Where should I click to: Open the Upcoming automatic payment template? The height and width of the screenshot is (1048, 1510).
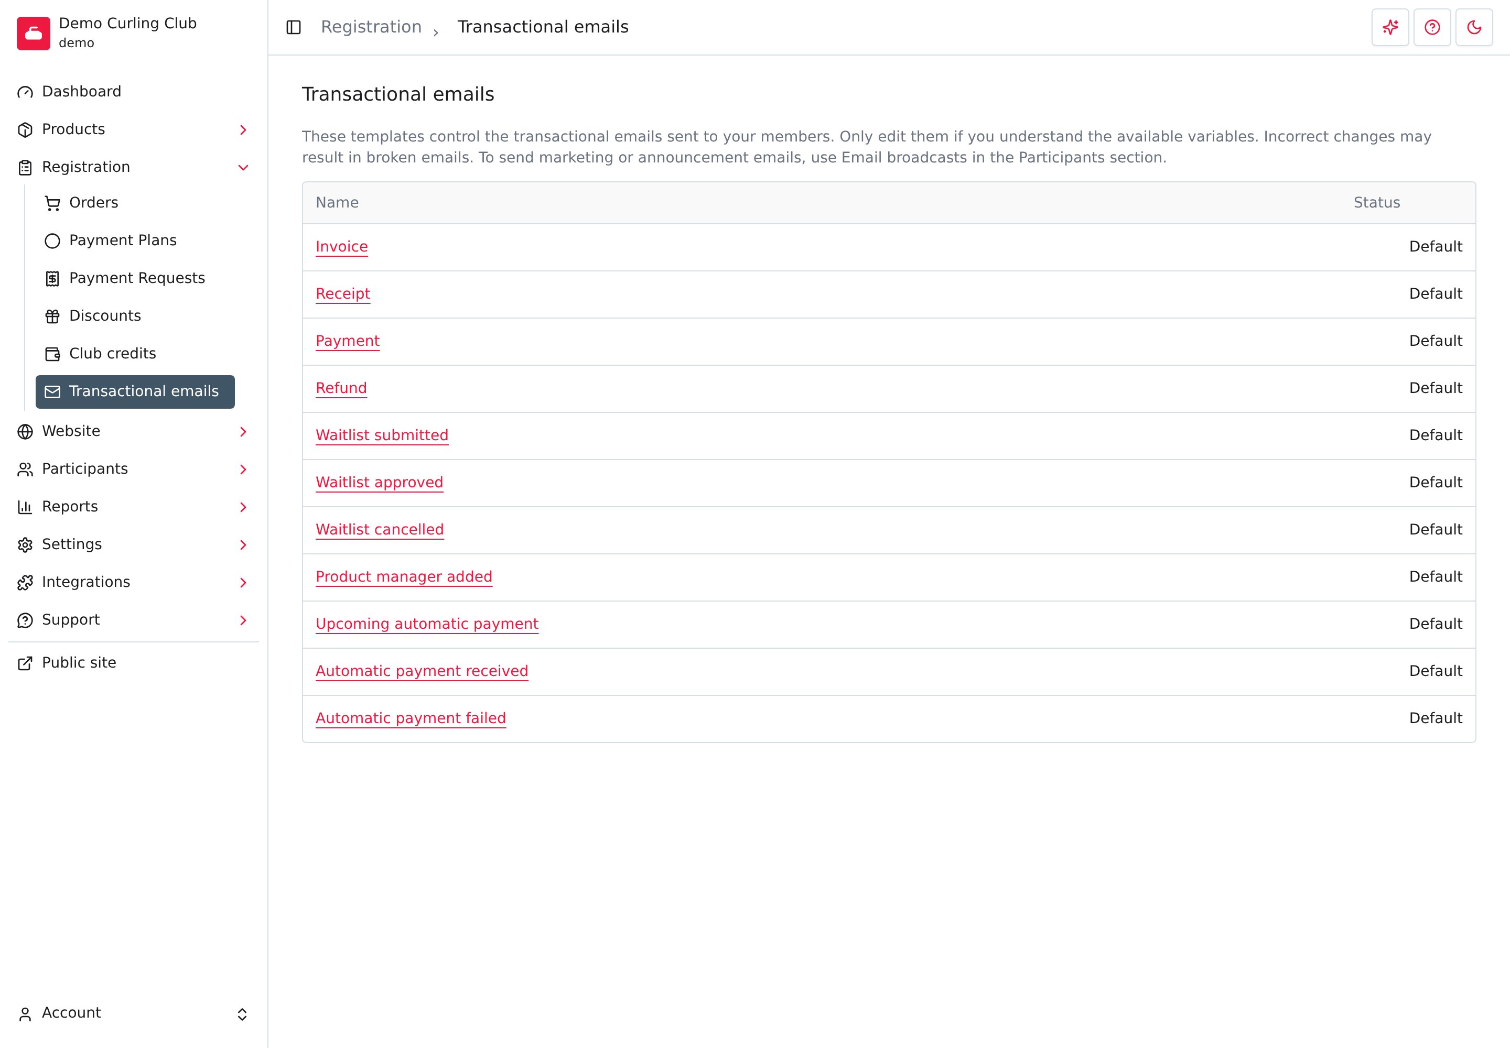(x=427, y=625)
